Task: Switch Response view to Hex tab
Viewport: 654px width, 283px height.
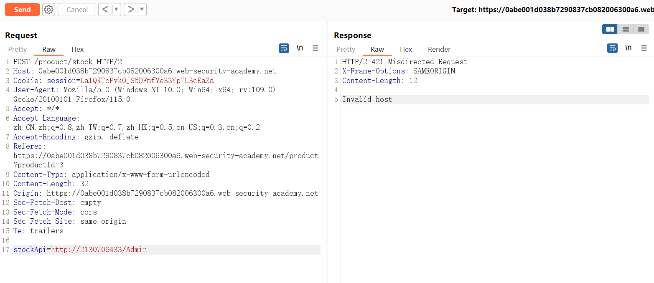Action: (x=406, y=49)
